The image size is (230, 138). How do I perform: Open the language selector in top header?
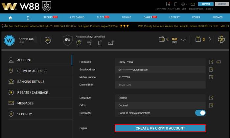click(x=184, y=4)
